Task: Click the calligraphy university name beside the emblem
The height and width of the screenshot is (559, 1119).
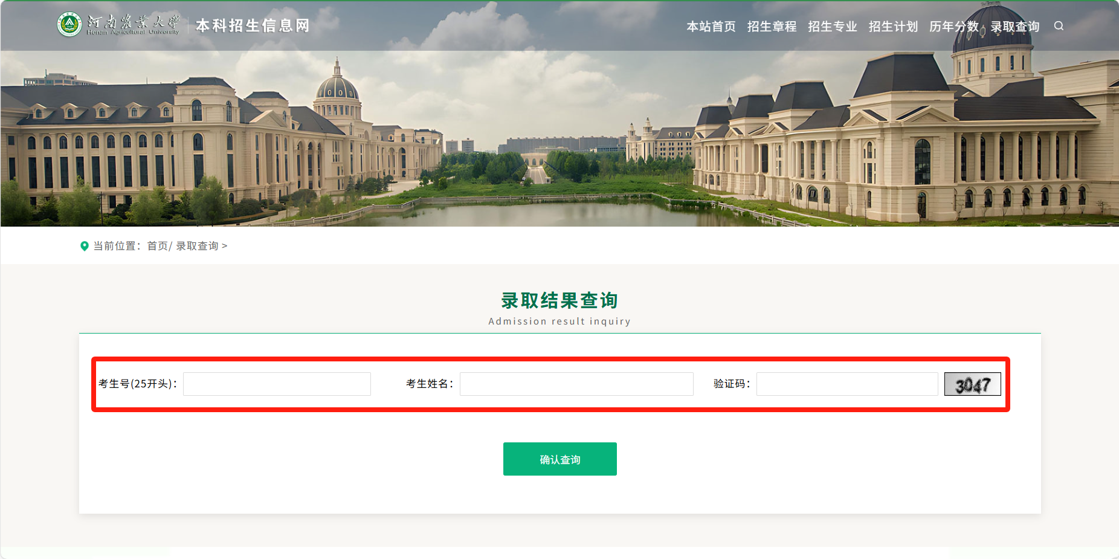Action: 134,24
